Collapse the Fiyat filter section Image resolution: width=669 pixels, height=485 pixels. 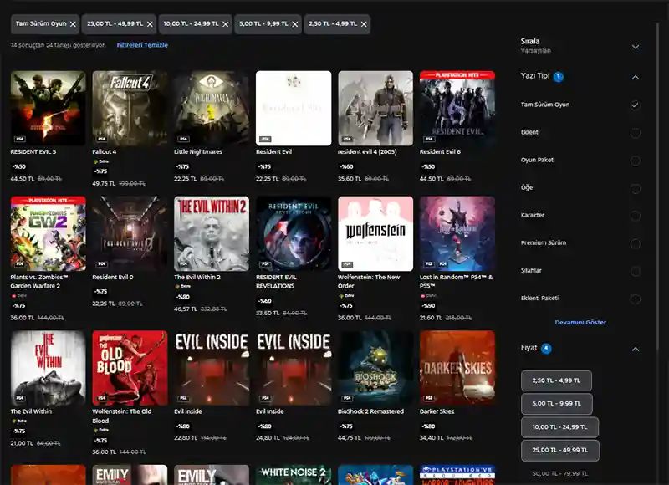(636, 350)
